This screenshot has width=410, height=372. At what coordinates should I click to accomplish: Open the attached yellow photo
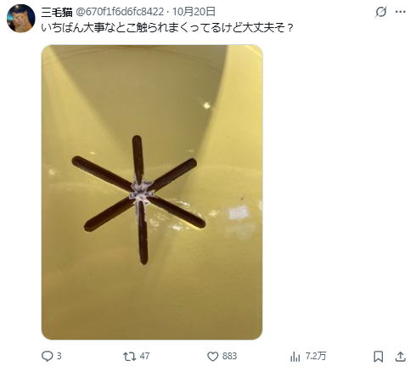tap(152, 192)
